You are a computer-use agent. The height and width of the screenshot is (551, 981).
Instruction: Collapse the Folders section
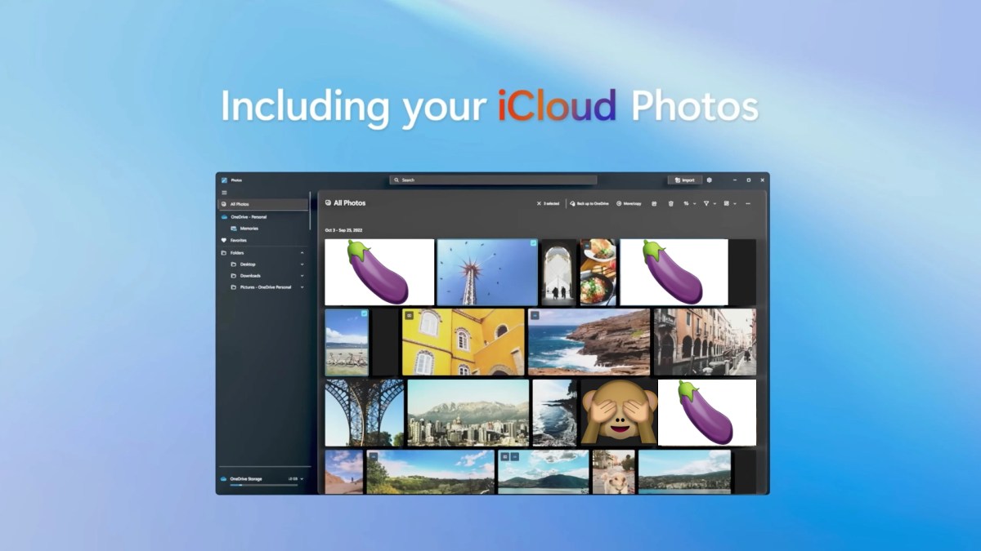click(302, 253)
